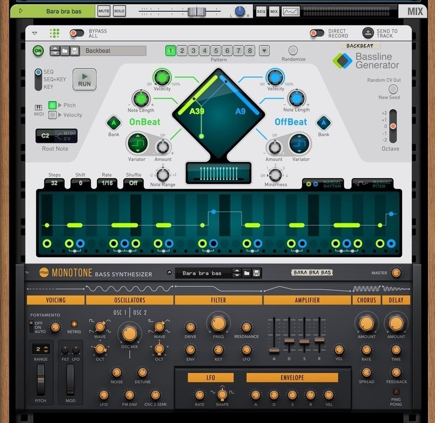Select pattern 1
Screen dimensions: 435x423
(x=170, y=51)
